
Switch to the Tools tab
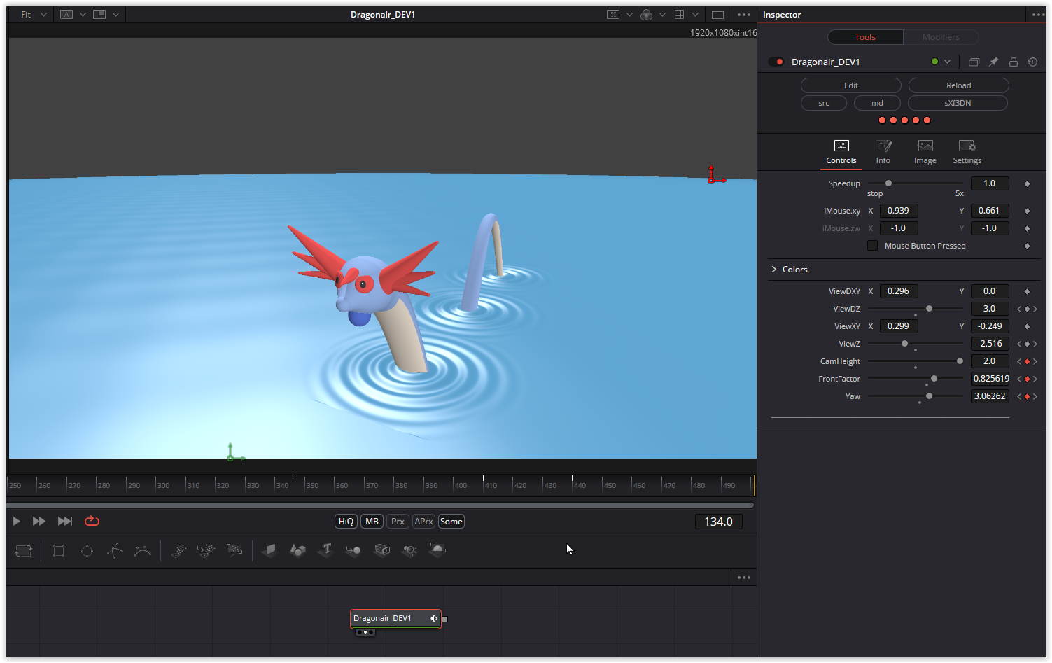click(865, 37)
